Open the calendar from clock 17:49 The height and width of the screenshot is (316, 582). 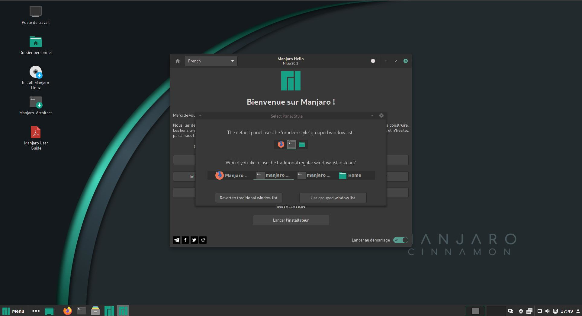coord(567,311)
